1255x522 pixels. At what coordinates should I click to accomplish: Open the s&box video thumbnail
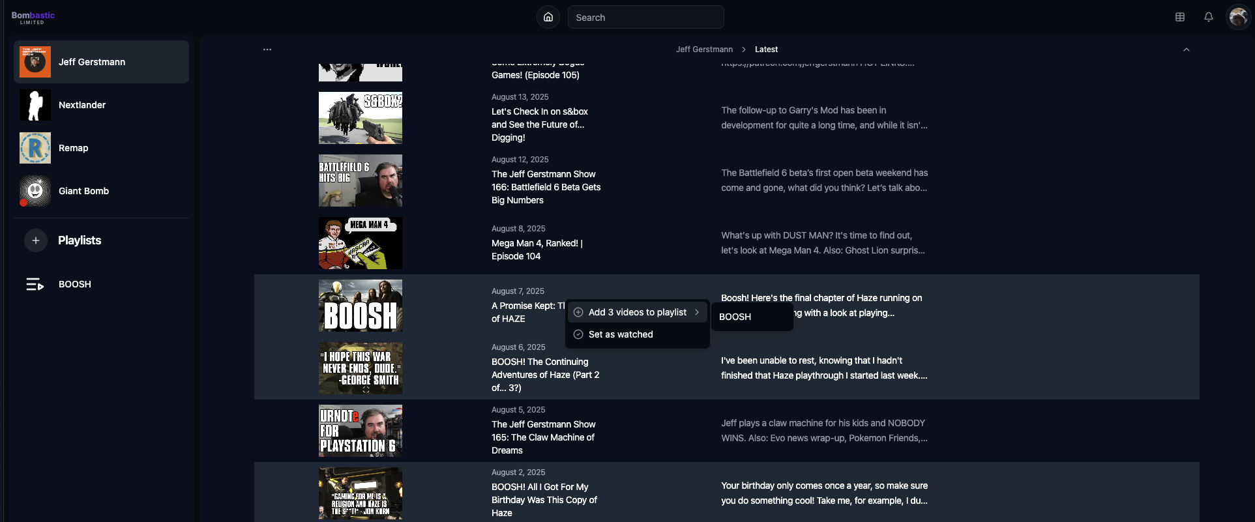(361, 118)
